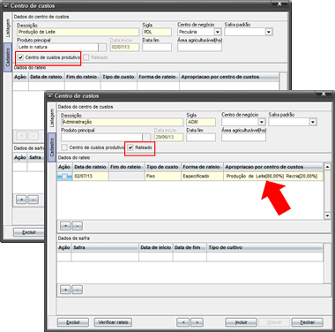The image size is (335, 332).
Task: Open Safra padrão dropdown in front window
Action: (x=313, y=122)
